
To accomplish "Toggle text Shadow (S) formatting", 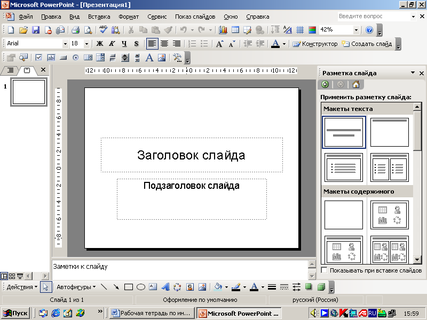I will [137, 44].
